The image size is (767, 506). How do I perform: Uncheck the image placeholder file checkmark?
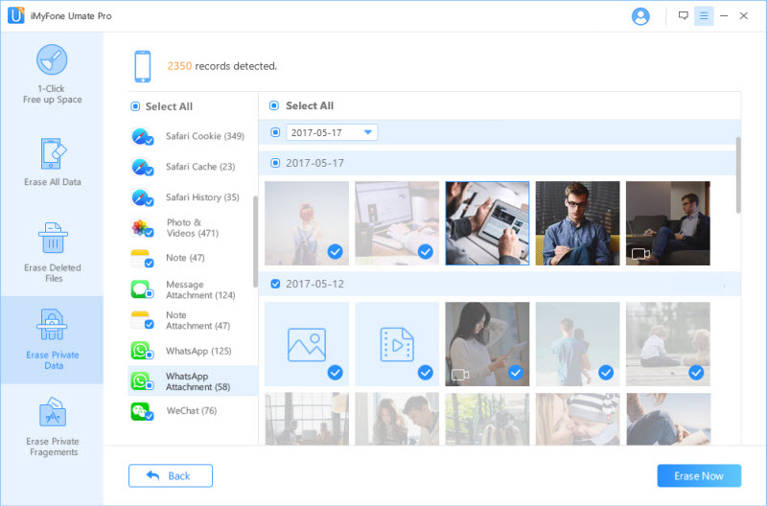(x=335, y=373)
